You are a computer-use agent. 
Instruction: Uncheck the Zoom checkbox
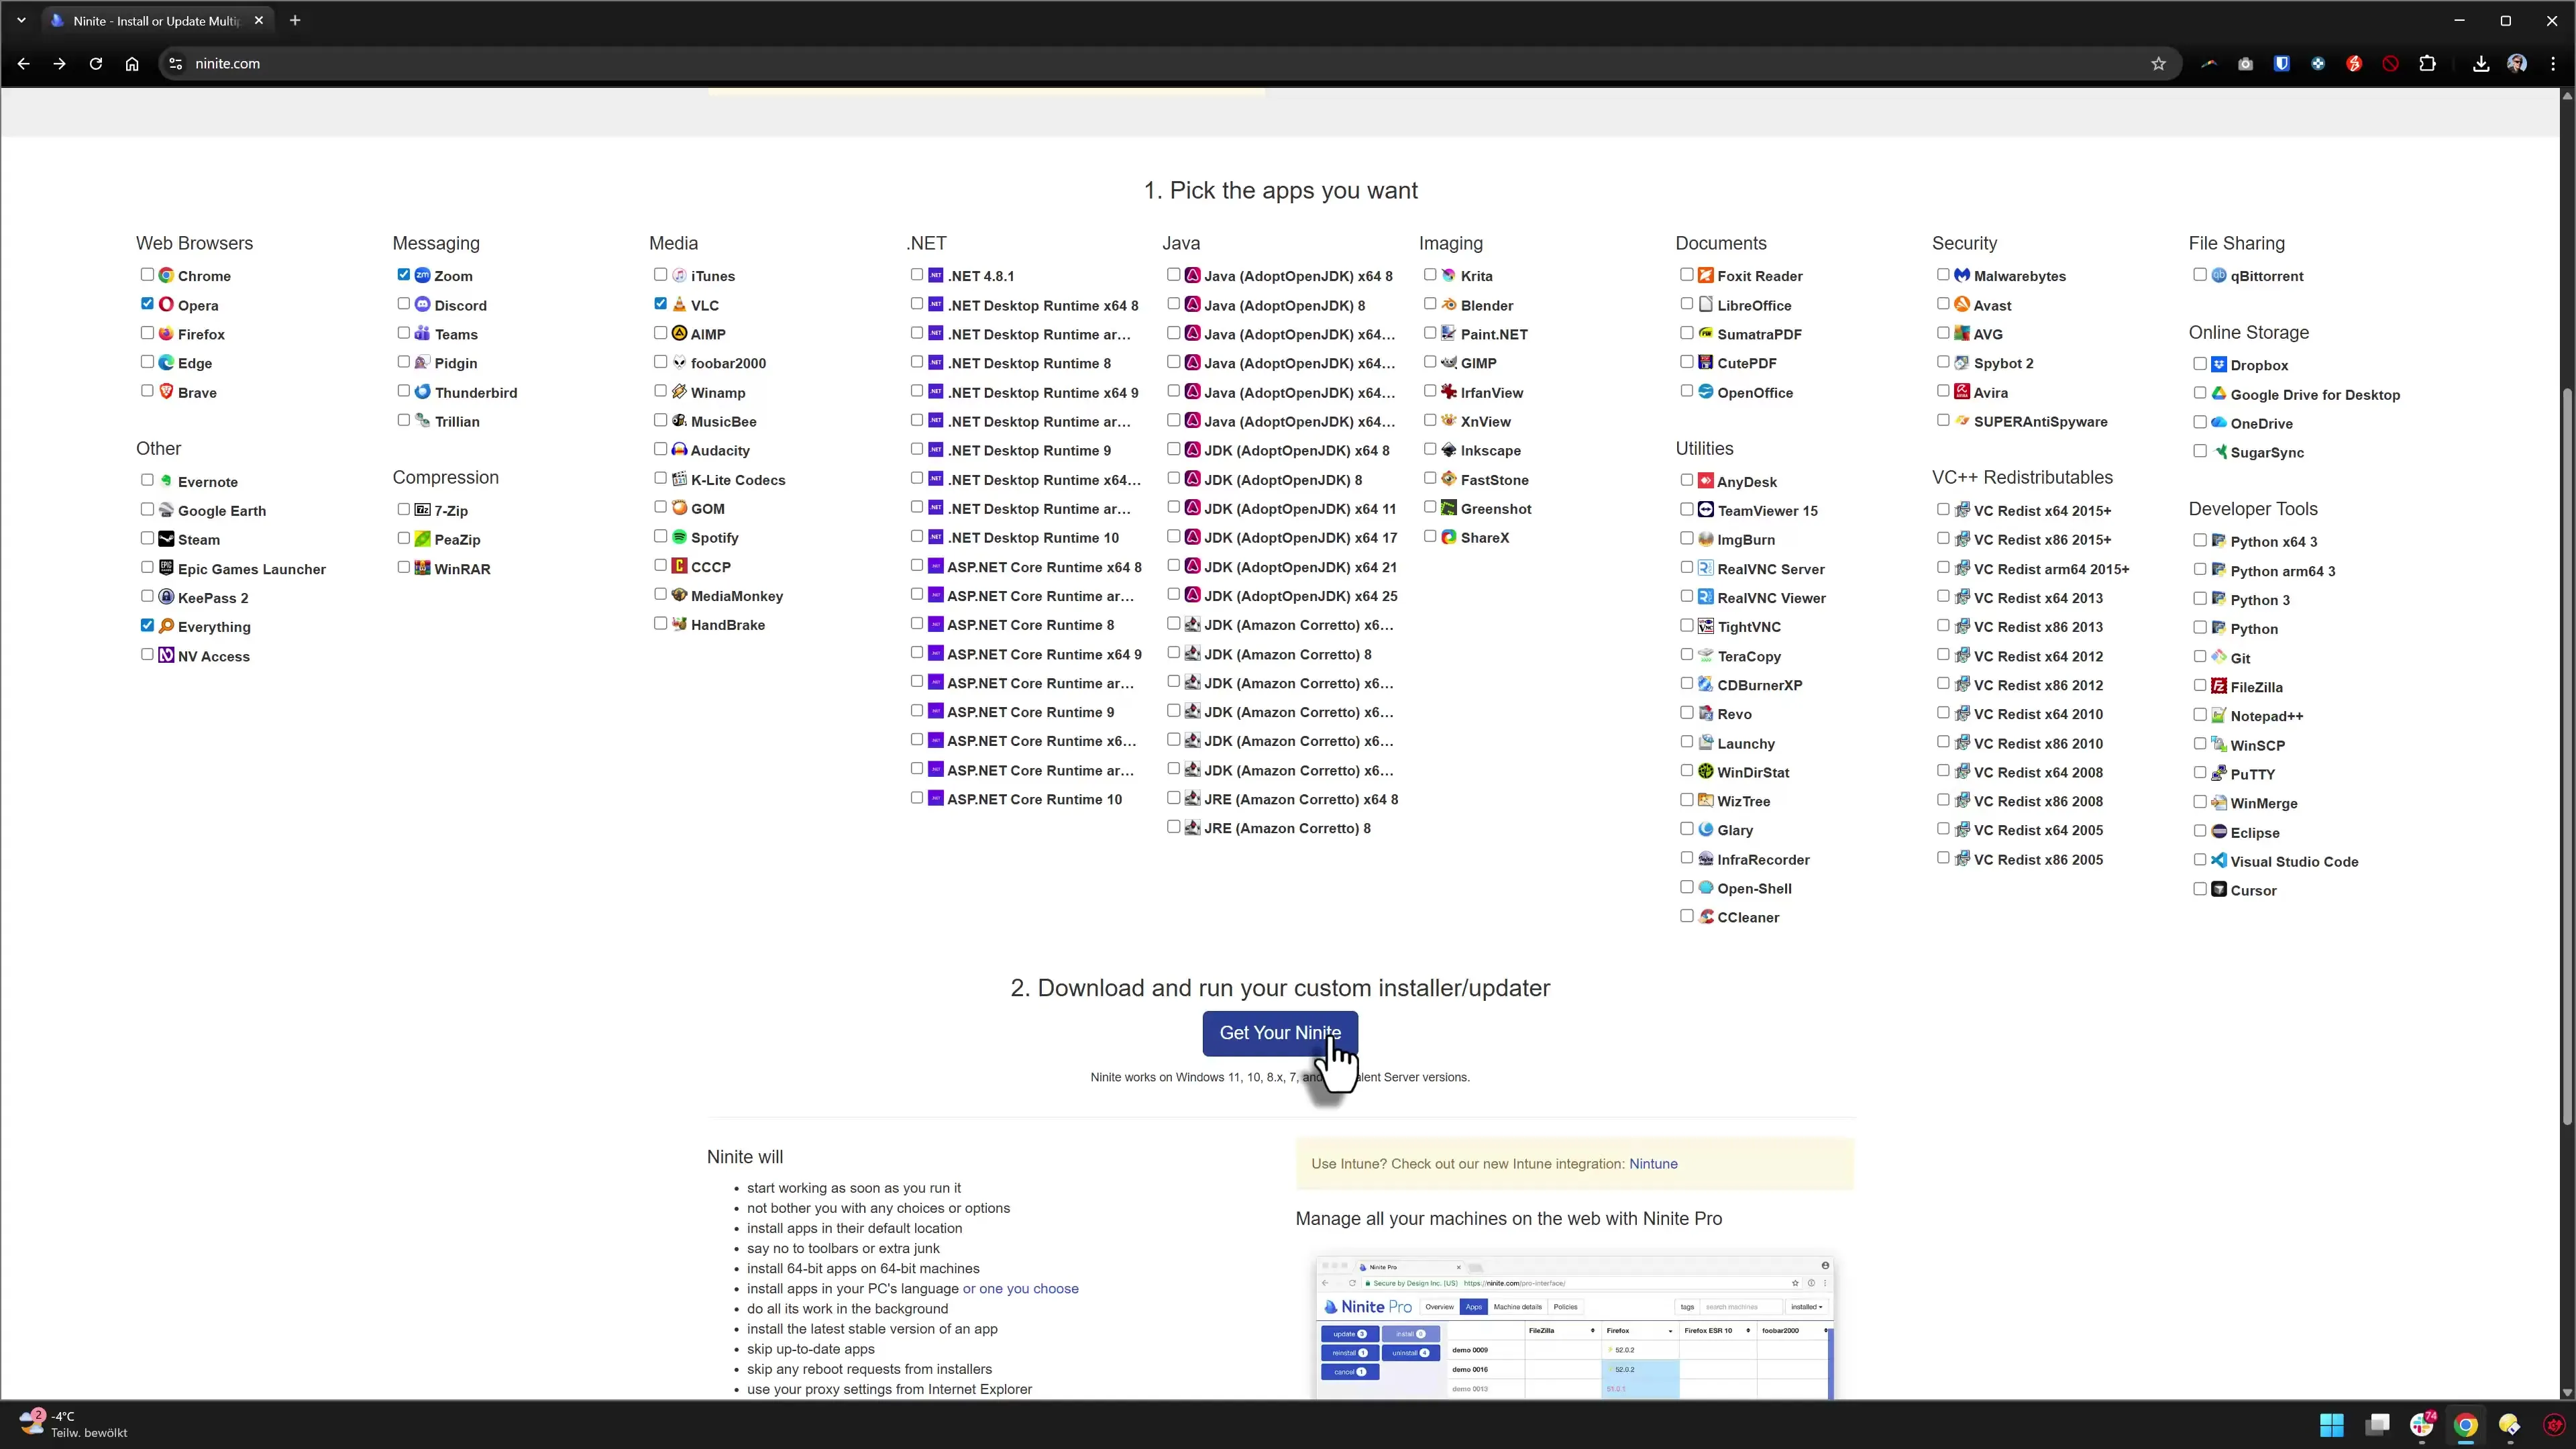[405, 274]
